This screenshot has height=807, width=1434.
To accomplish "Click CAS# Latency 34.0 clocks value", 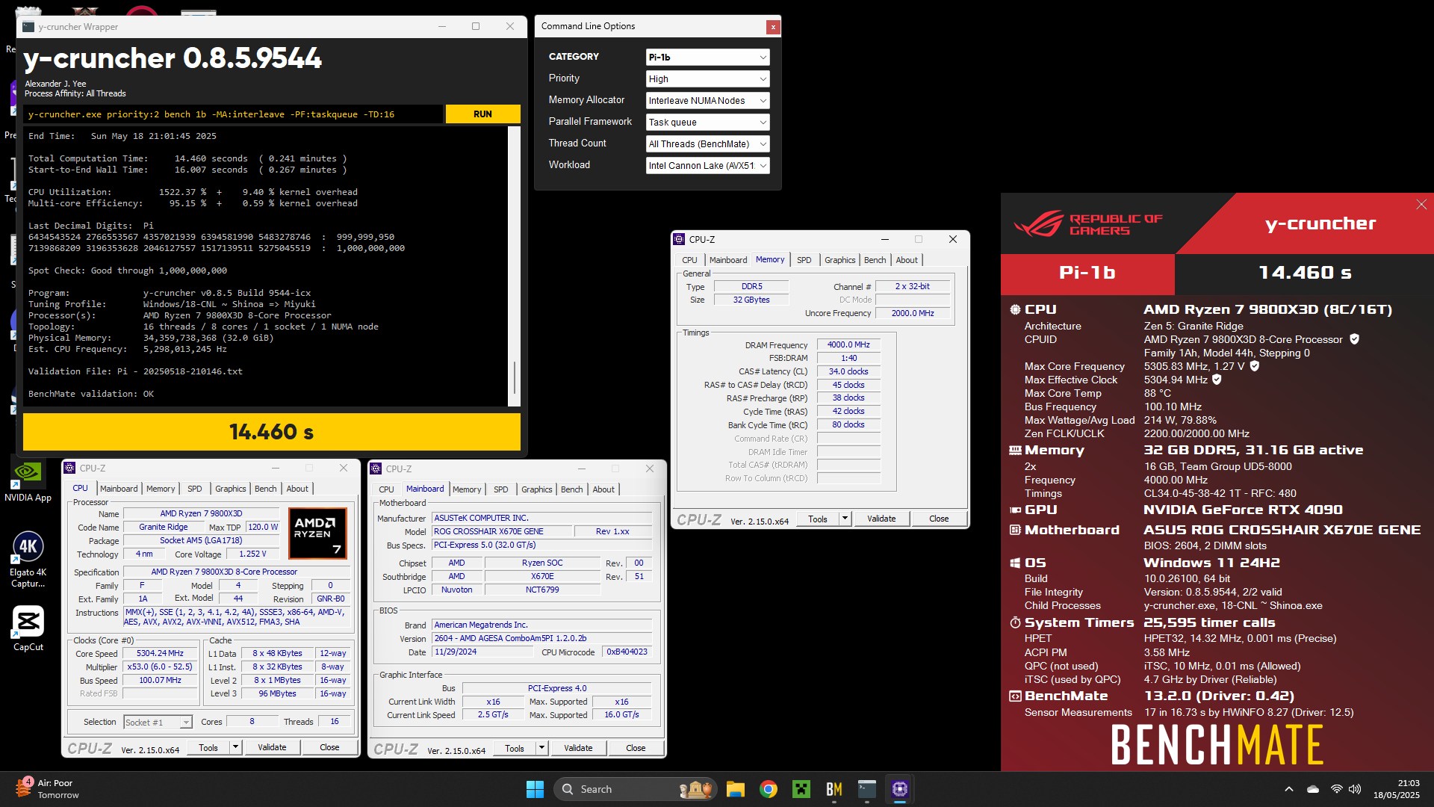I will tap(848, 371).
